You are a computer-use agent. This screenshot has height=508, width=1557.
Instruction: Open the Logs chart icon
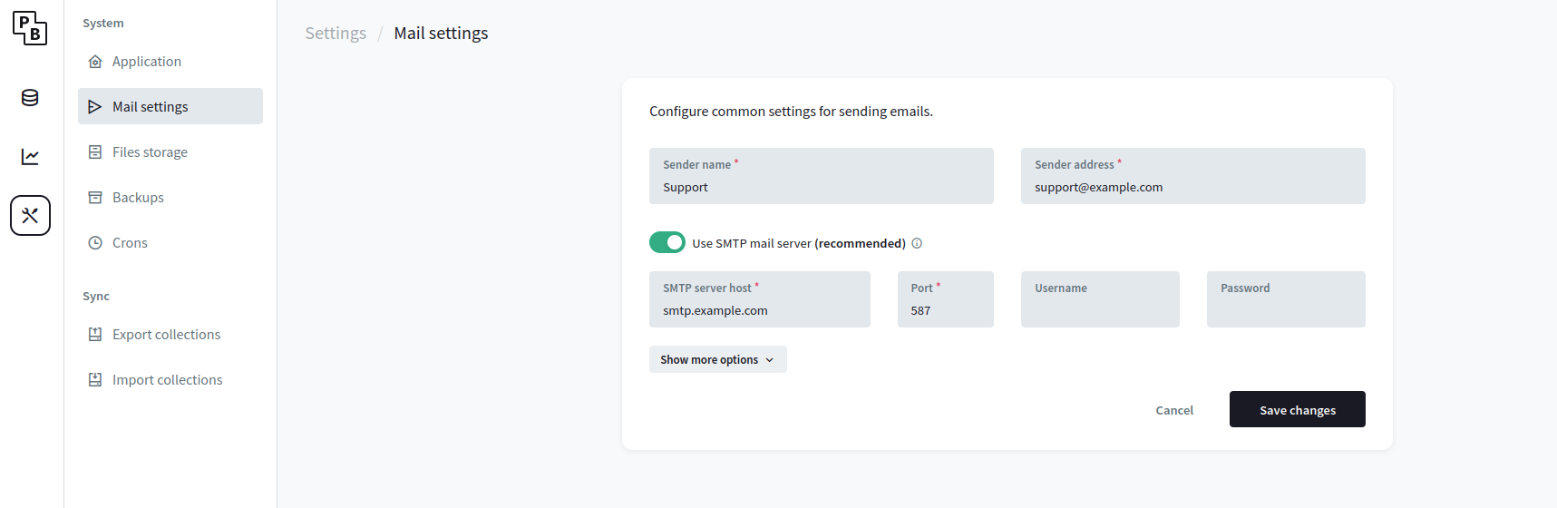[x=30, y=157]
